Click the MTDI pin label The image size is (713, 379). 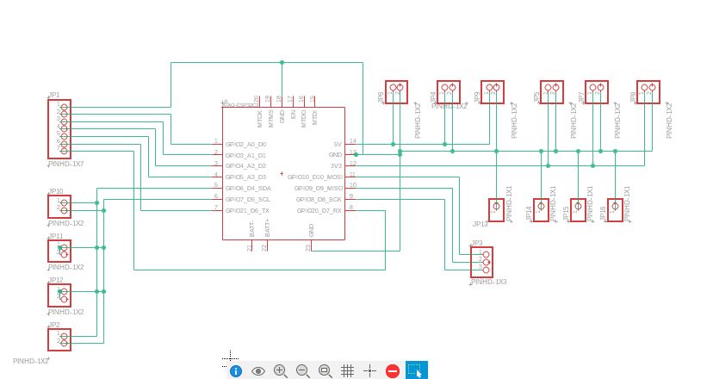315,117
